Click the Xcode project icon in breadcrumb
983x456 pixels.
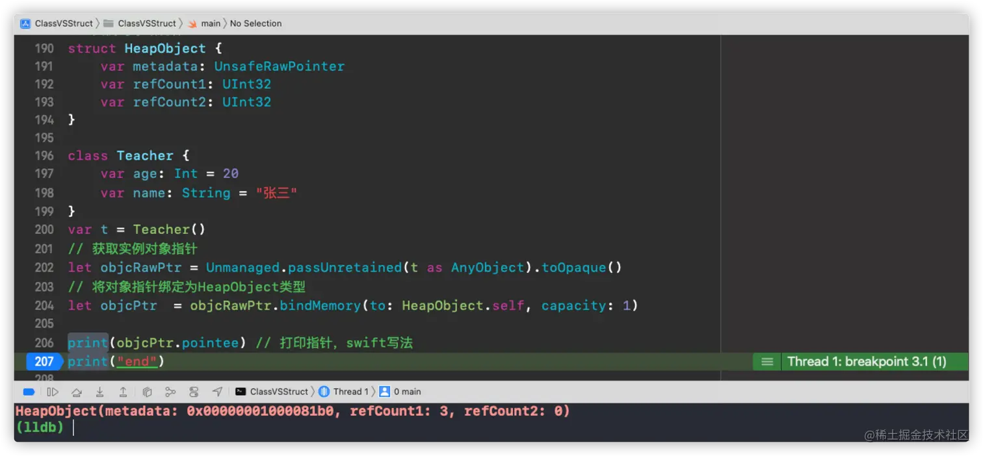tap(25, 23)
